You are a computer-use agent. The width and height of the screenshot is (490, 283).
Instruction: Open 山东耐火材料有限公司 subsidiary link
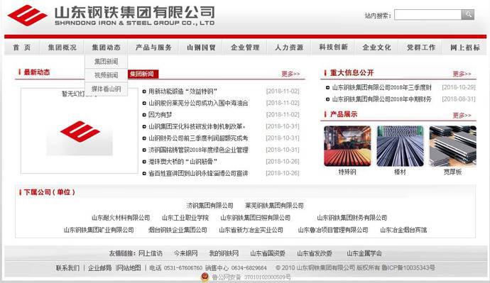[x=121, y=218]
